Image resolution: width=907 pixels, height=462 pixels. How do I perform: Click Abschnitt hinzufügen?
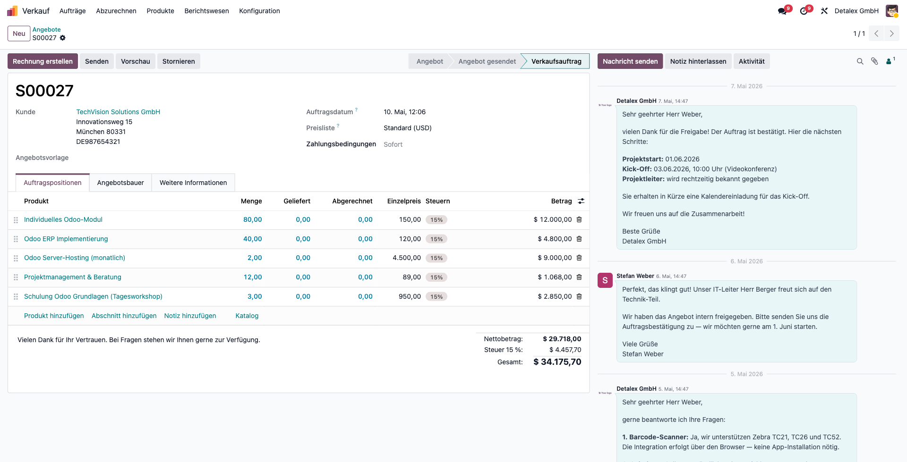(124, 316)
